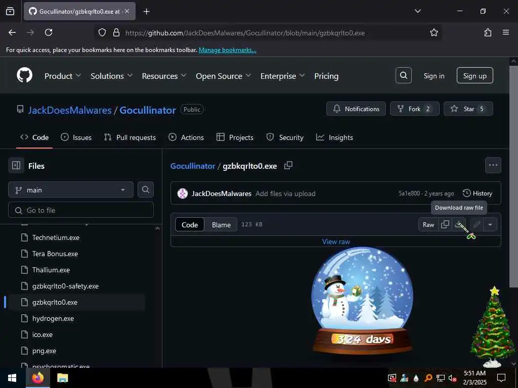Click the View raw link
The image size is (518, 388).
[336, 241]
